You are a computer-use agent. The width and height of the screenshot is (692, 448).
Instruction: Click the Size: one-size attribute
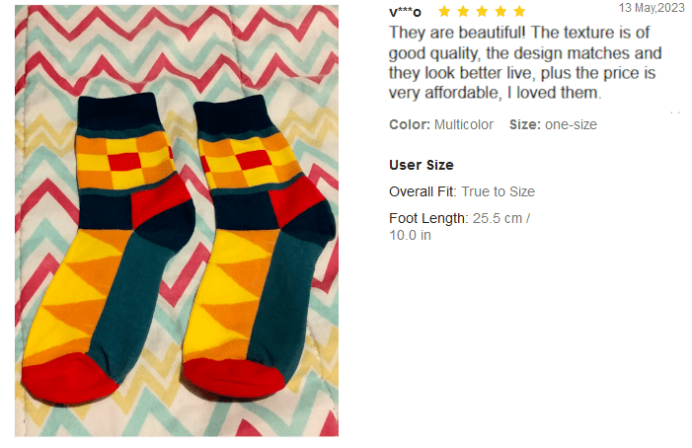(x=553, y=125)
